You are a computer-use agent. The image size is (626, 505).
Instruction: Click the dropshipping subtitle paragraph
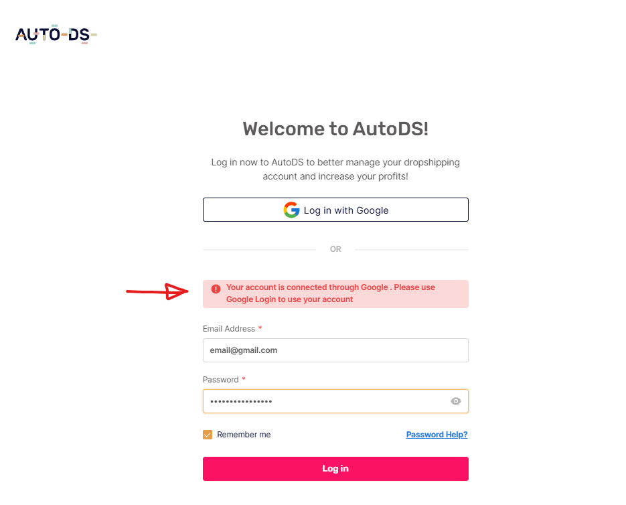click(x=335, y=169)
